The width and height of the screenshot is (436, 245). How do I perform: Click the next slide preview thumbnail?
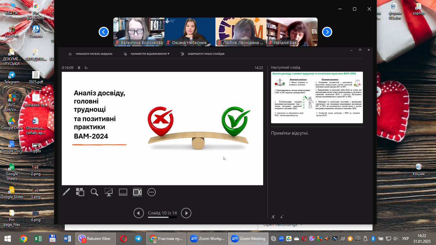tap(317, 97)
